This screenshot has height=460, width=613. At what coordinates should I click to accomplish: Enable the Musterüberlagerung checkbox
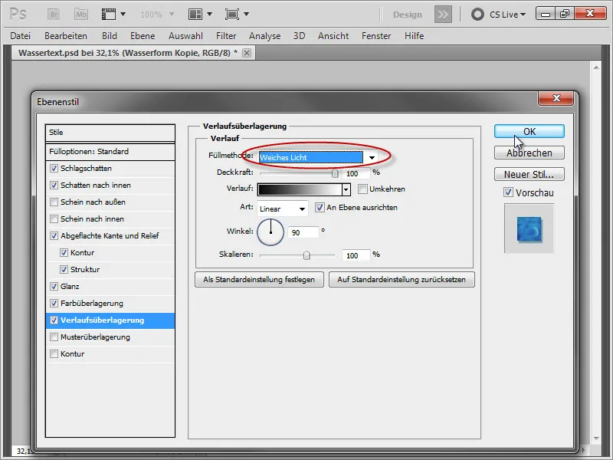click(x=54, y=337)
